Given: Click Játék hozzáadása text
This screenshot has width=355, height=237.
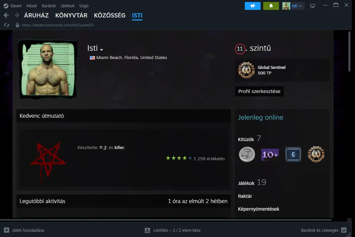Looking at the screenshot, I should click(28, 230).
